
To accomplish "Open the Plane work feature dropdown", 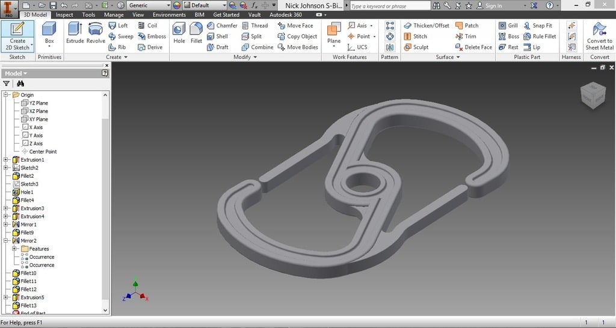I will tap(333, 46).
